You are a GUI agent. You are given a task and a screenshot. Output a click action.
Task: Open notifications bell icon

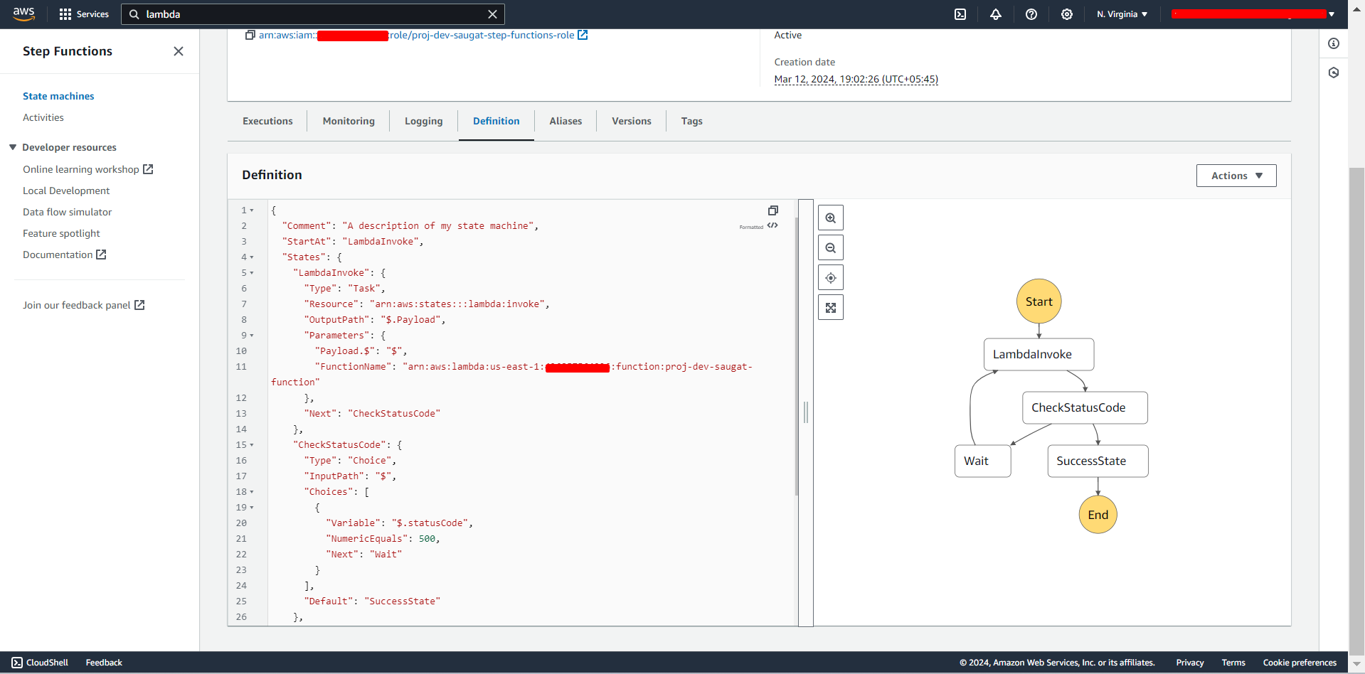coord(996,14)
